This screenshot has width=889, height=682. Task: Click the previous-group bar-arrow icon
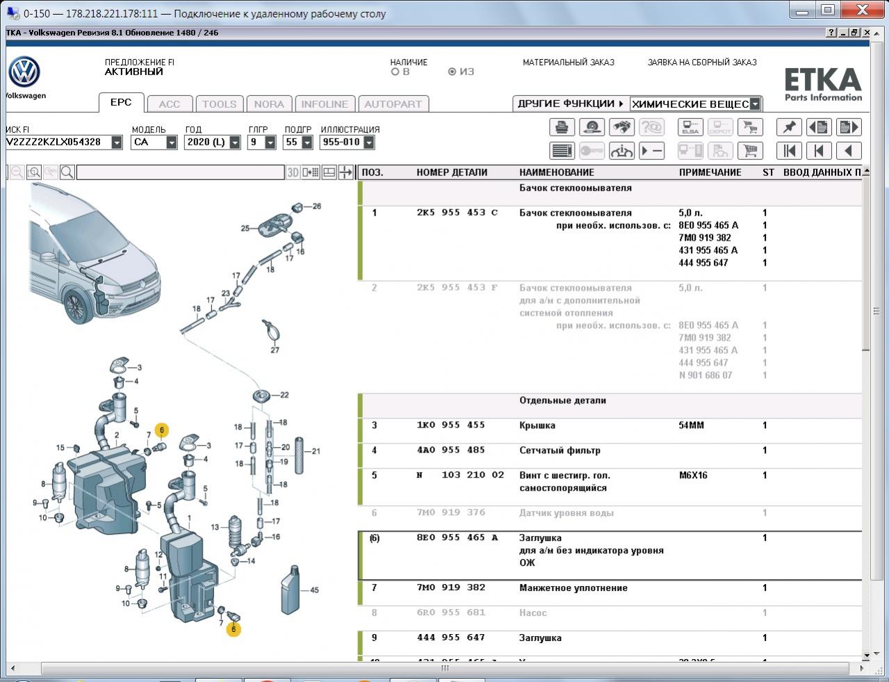[x=819, y=151]
